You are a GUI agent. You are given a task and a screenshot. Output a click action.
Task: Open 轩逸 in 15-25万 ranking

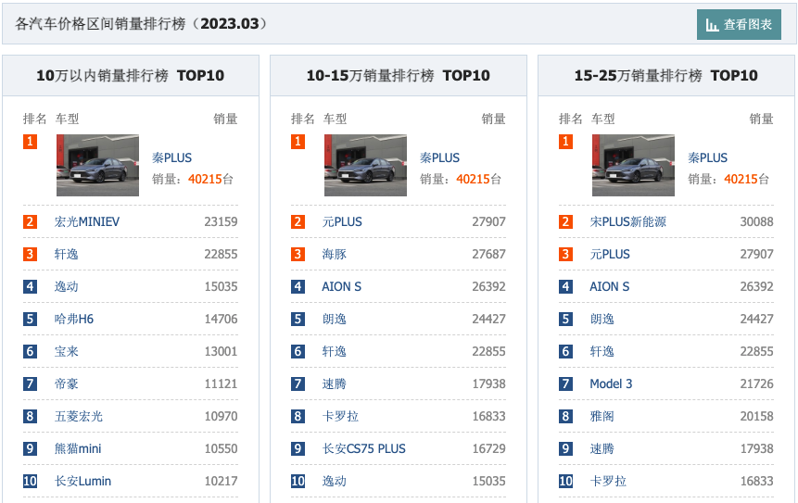[602, 351]
